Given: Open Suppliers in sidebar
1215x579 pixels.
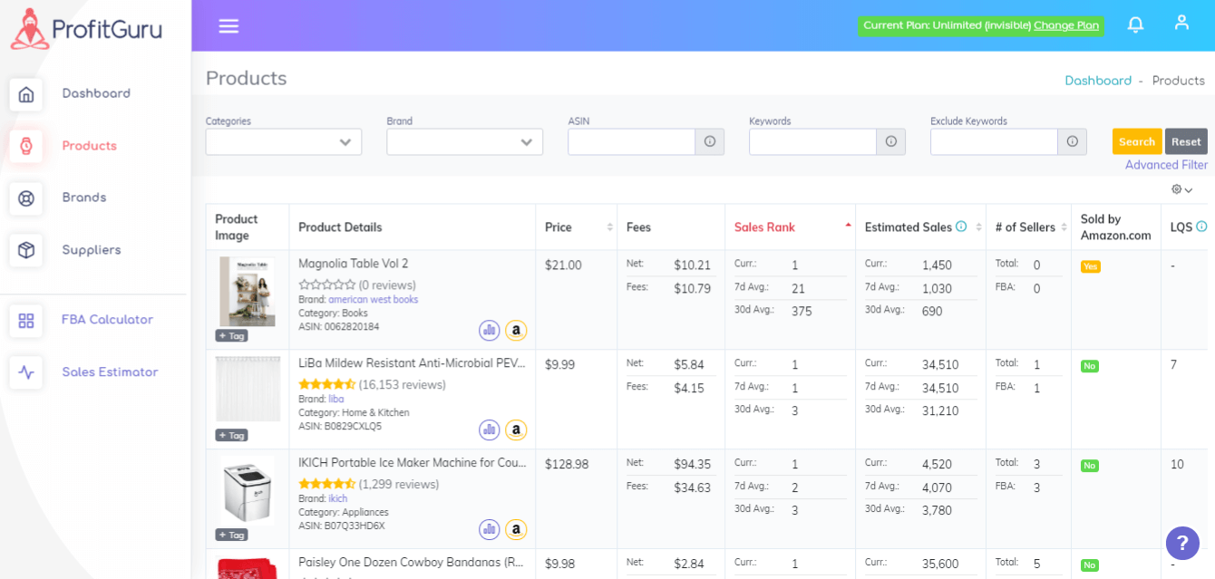Looking at the screenshot, I should [92, 250].
